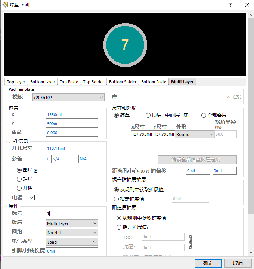Switch to the Bottom Paste tab

[154, 82]
